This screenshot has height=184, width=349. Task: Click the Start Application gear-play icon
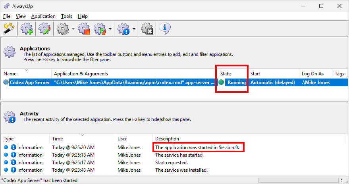click(63, 29)
